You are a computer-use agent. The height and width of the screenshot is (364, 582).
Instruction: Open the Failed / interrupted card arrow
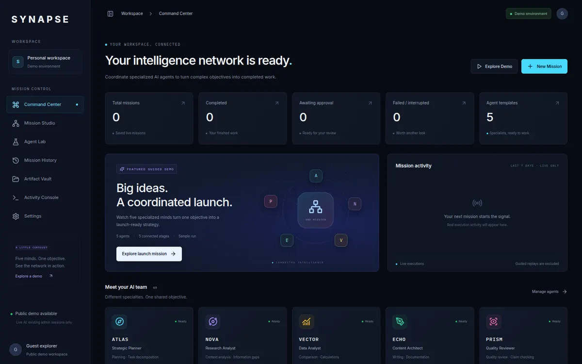click(464, 103)
